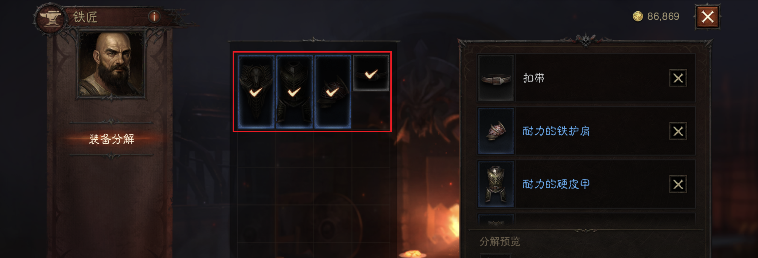
Task: Click the 耐力的硬皮甲 chest armor icon
Action: point(496,184)
